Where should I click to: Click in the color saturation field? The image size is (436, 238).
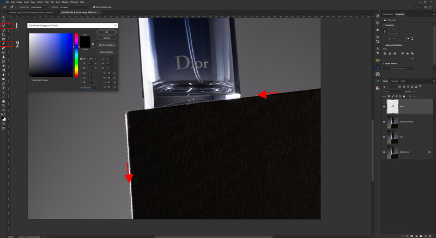pyautogui.click(x=51, y=55)
